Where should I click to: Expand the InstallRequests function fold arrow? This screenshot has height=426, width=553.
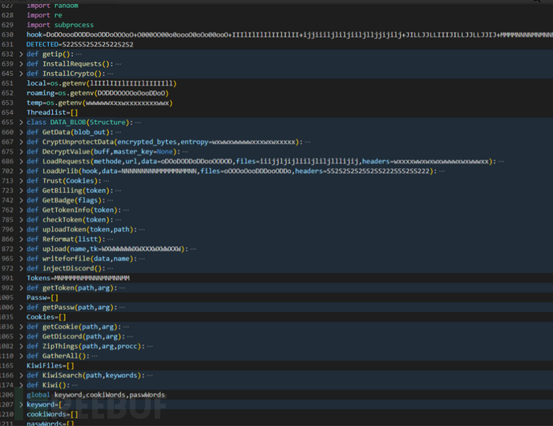21,63
